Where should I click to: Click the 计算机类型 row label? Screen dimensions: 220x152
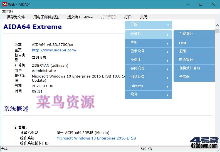pyautogui.click(x=29, y=133)
